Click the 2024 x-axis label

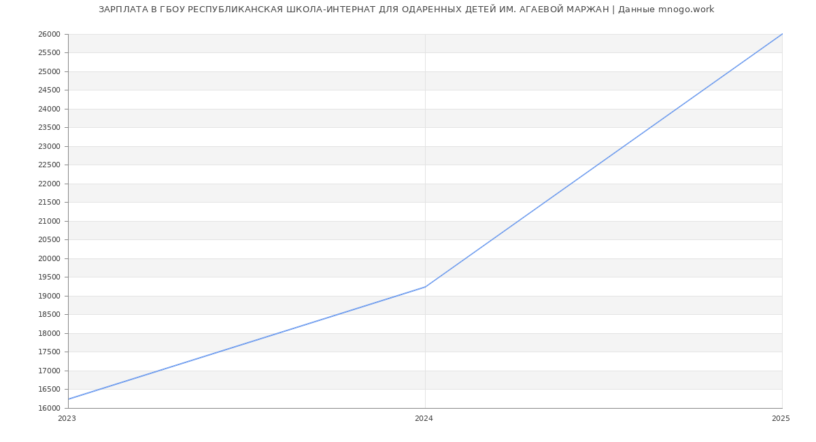pos(424,419)
